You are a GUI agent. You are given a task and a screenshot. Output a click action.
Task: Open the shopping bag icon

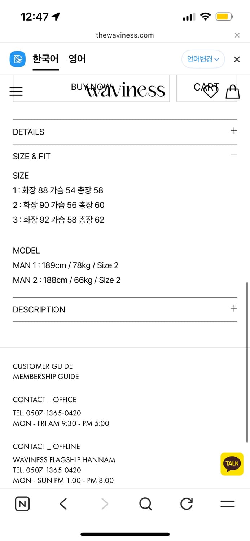(232, 92)
